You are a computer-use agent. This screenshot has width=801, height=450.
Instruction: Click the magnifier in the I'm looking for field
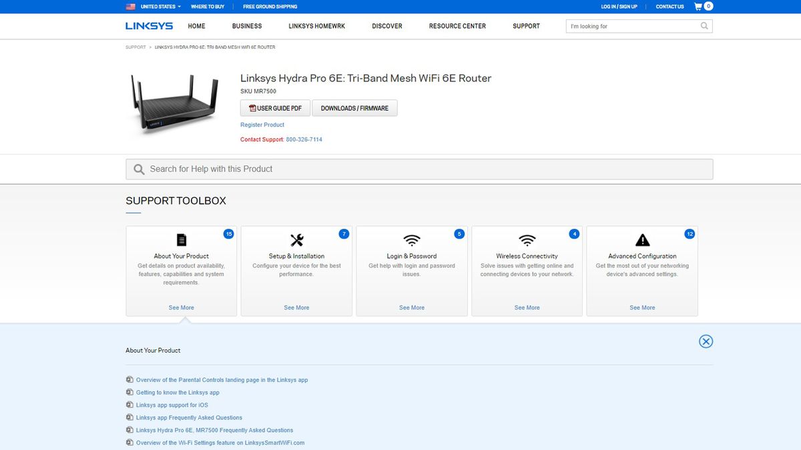point(704,25)
